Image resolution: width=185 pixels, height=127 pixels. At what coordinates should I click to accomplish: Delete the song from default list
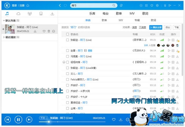(x=49, y=31)
